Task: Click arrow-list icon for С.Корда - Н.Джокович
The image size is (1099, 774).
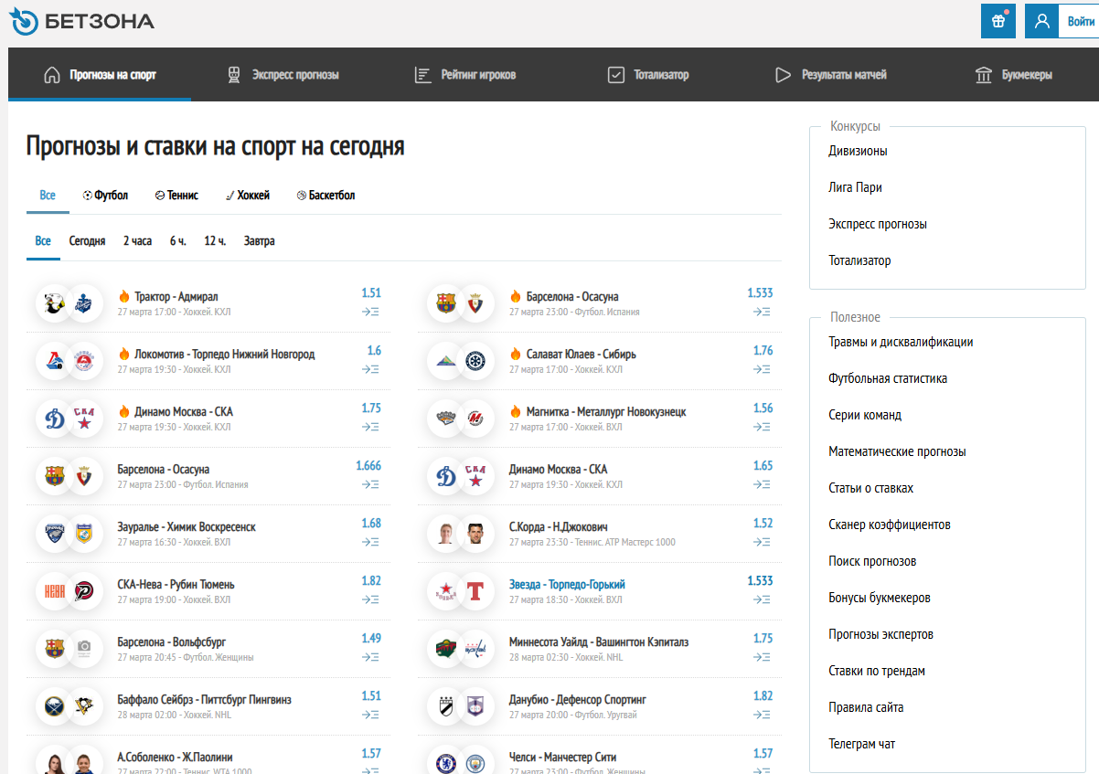Action: (763, 542)
